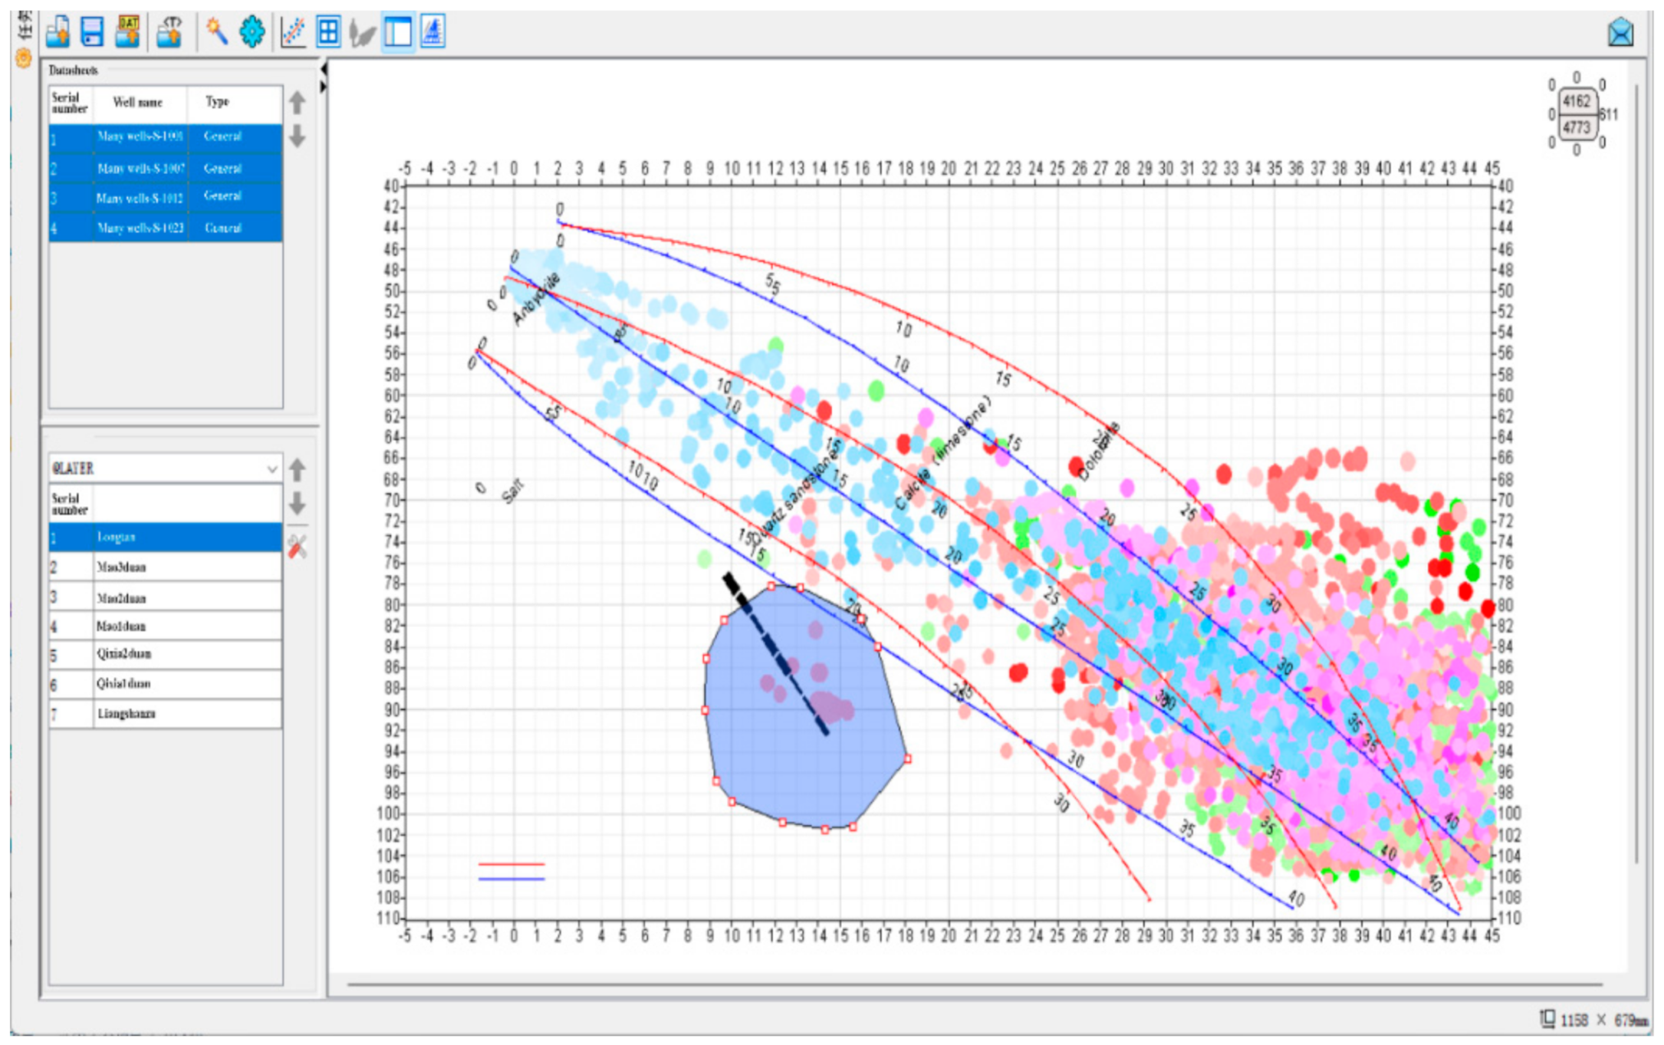
Task: Click the Well name column header
Action: tap(138, 103)
